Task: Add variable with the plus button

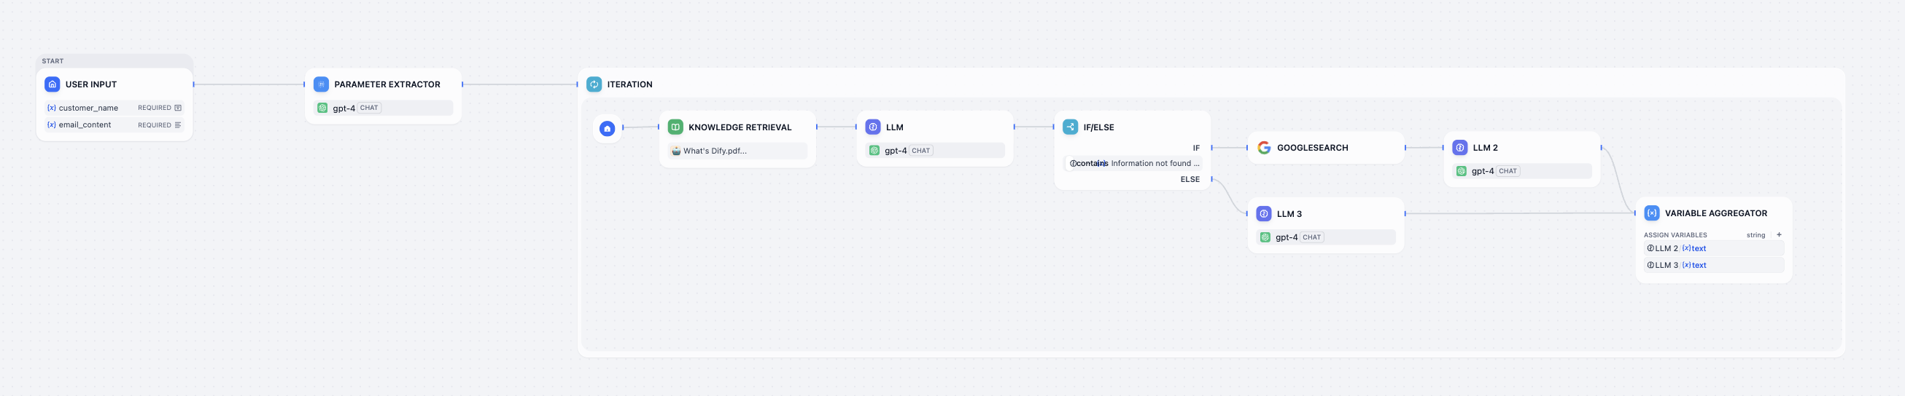Action: coord(1779,234)
